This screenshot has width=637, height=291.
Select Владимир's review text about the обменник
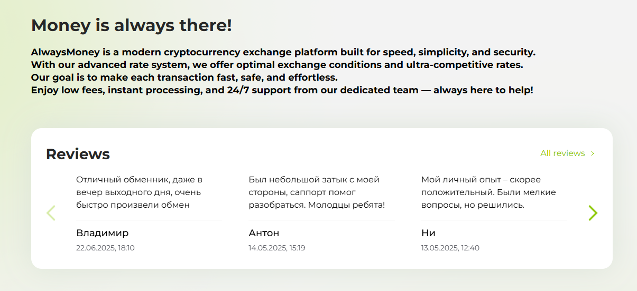(x=139, y=192)
